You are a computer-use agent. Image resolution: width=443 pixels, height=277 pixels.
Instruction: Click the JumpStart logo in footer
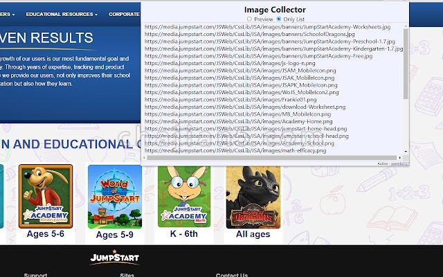114,257
